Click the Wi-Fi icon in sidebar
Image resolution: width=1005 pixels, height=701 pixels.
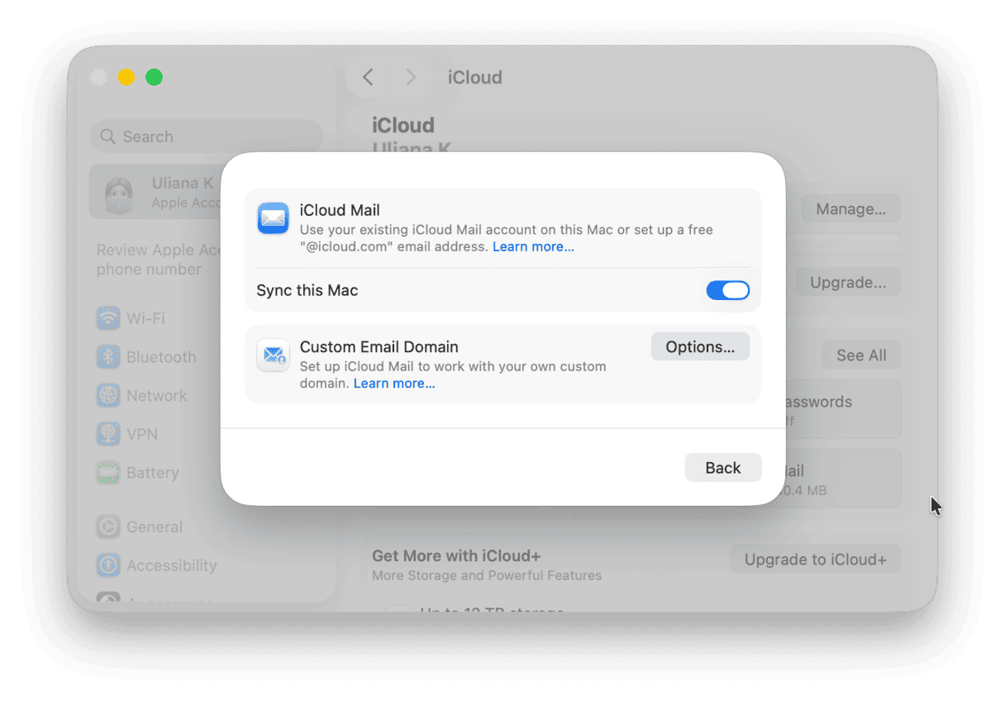tap(108, 318)
